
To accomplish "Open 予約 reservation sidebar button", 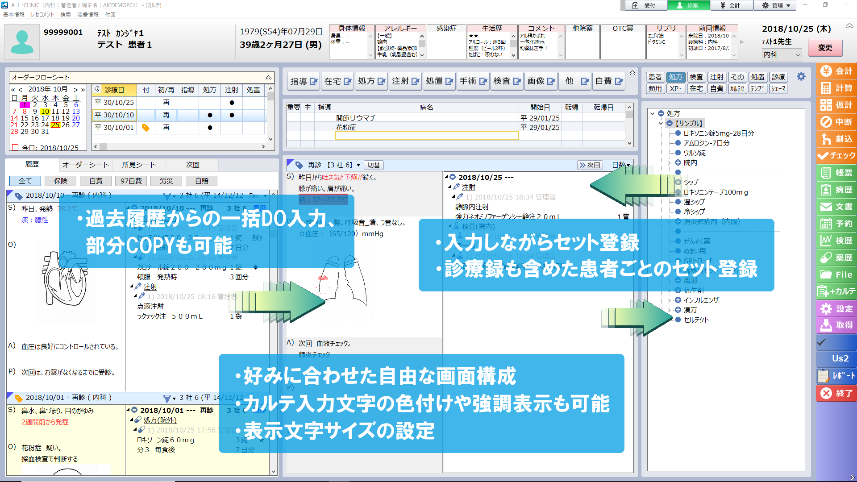I will point(836,224).
